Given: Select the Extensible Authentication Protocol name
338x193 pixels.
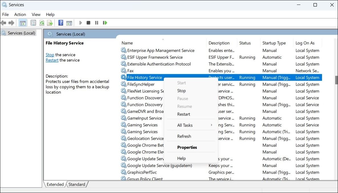Looking at the screenshot, I should point(159,64).
